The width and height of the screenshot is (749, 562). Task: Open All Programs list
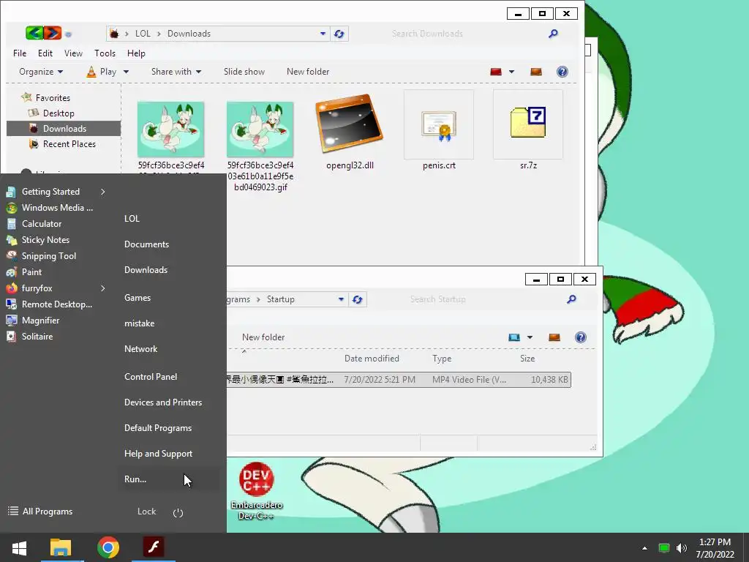[x=40, y=512]
